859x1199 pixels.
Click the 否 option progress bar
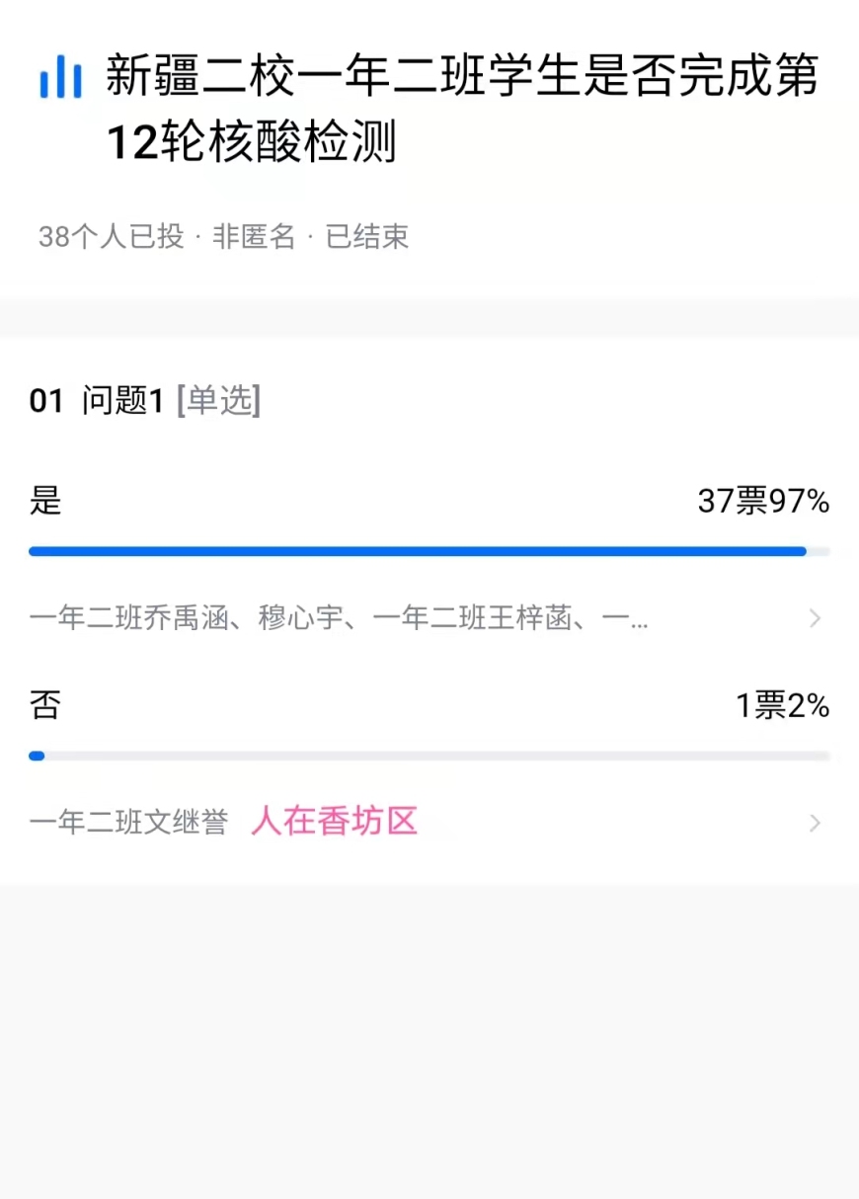(429, 756)
